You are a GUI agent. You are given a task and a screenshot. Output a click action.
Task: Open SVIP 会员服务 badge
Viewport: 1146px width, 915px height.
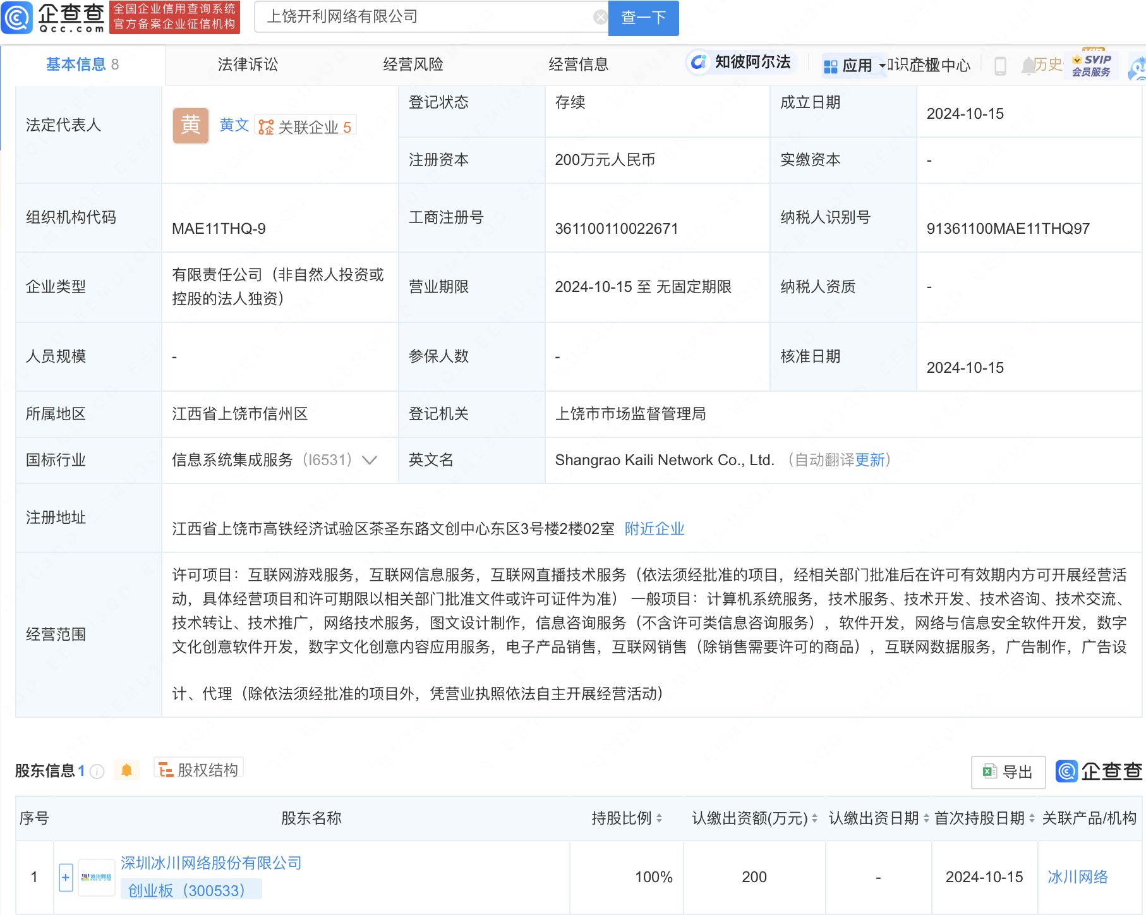tap(1091, 65)
